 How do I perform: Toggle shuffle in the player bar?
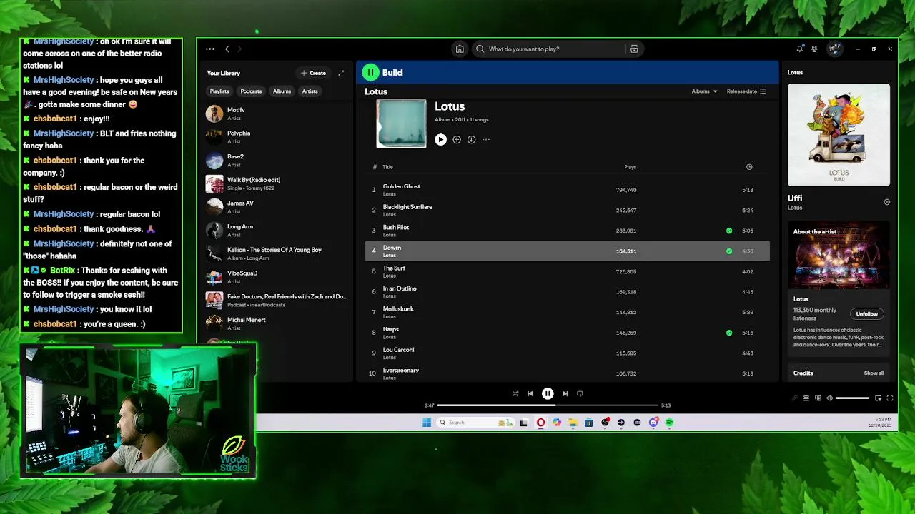click(515, 393)
